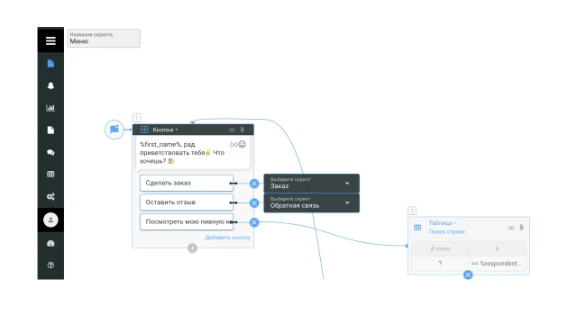Expand the Обратная связь script dropdown

[x=347, y=202]
